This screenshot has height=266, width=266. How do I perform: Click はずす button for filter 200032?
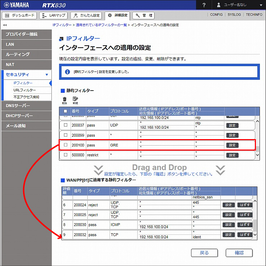[245, 235]
